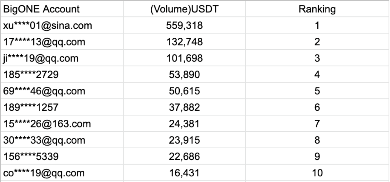Select the 15****26@163.com account cell
Screen dimensions: 390x182
tap(47, 124)
